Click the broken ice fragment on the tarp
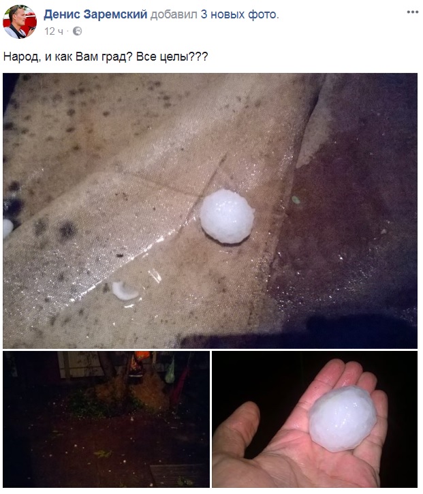Screen dimensions: 423x494 (125, 290)
